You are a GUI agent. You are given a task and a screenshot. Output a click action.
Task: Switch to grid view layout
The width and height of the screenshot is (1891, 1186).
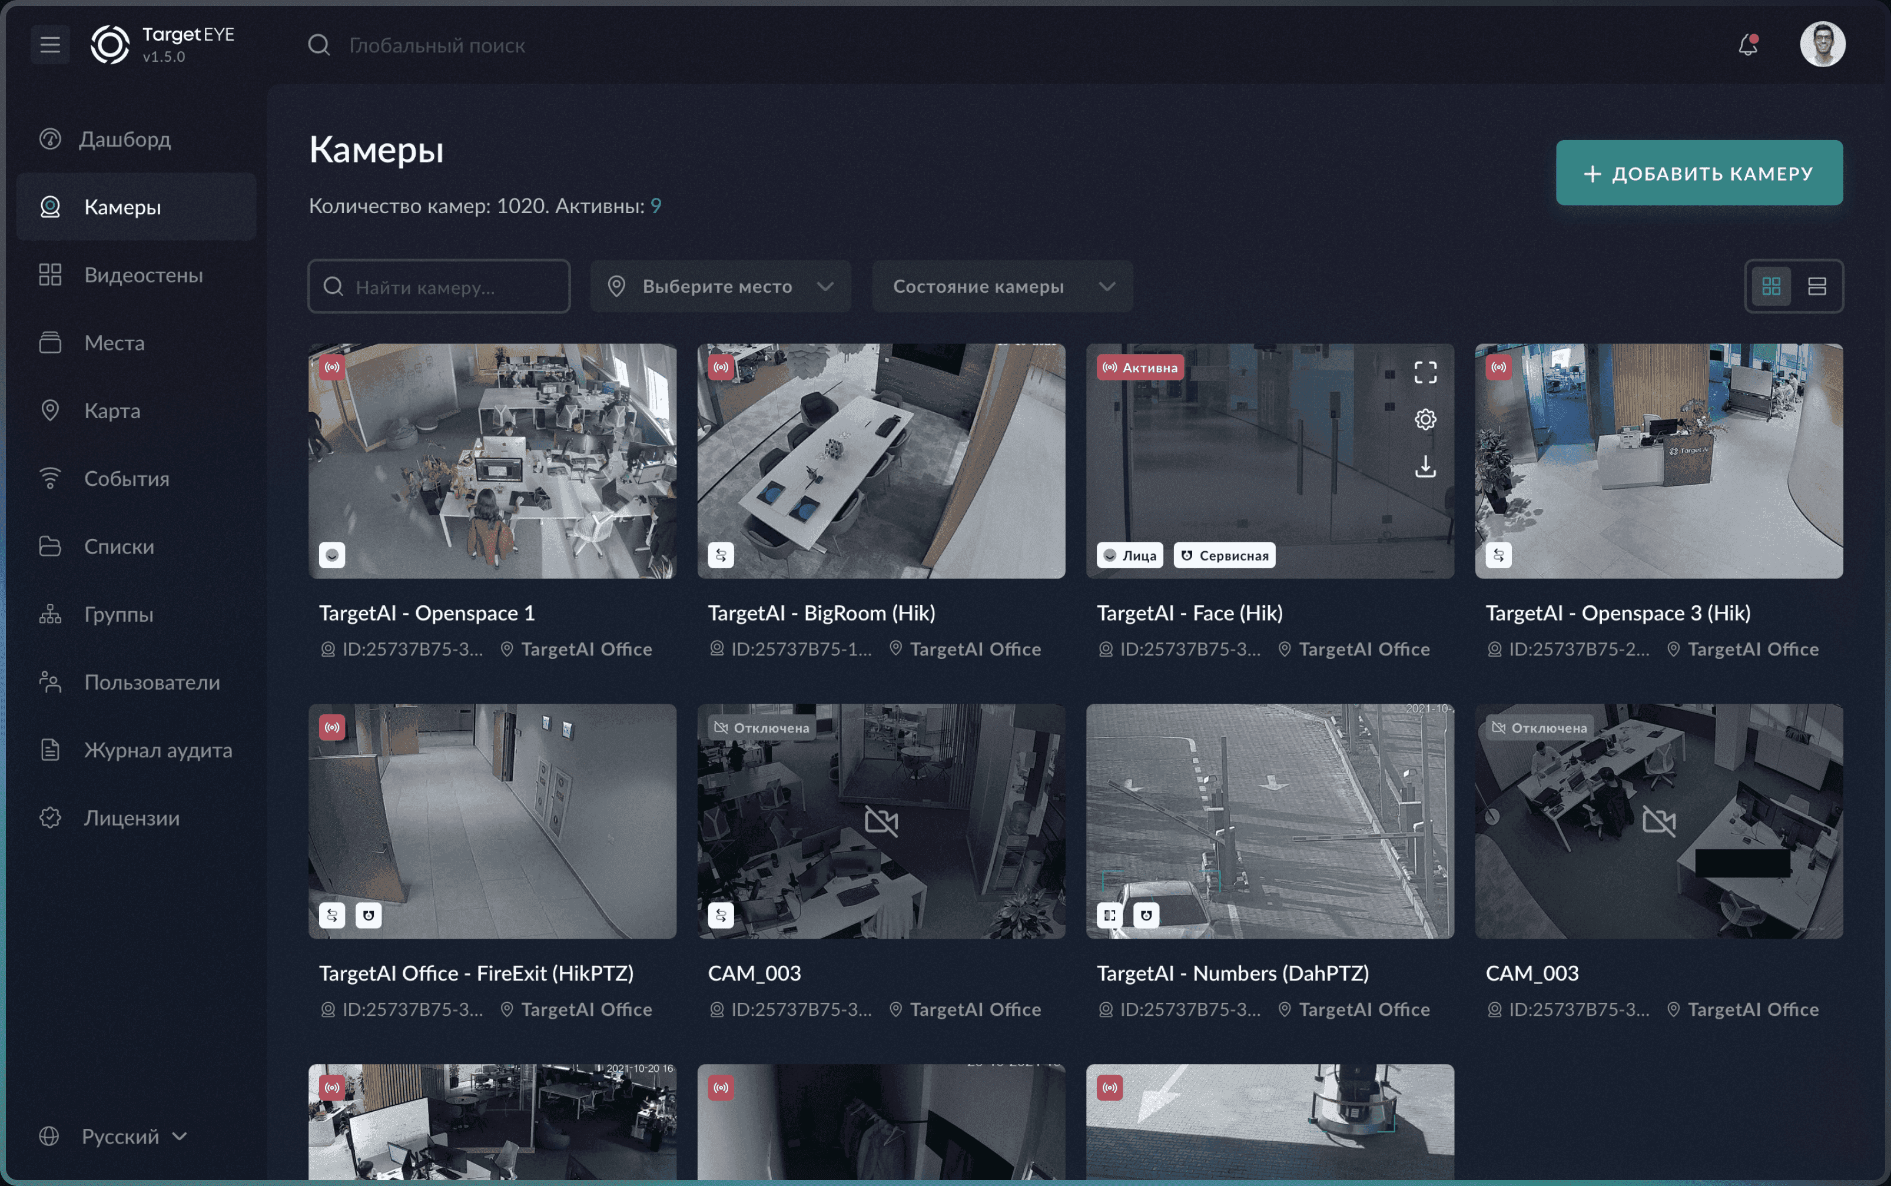pyautogui.click(x=1771, y=286)
